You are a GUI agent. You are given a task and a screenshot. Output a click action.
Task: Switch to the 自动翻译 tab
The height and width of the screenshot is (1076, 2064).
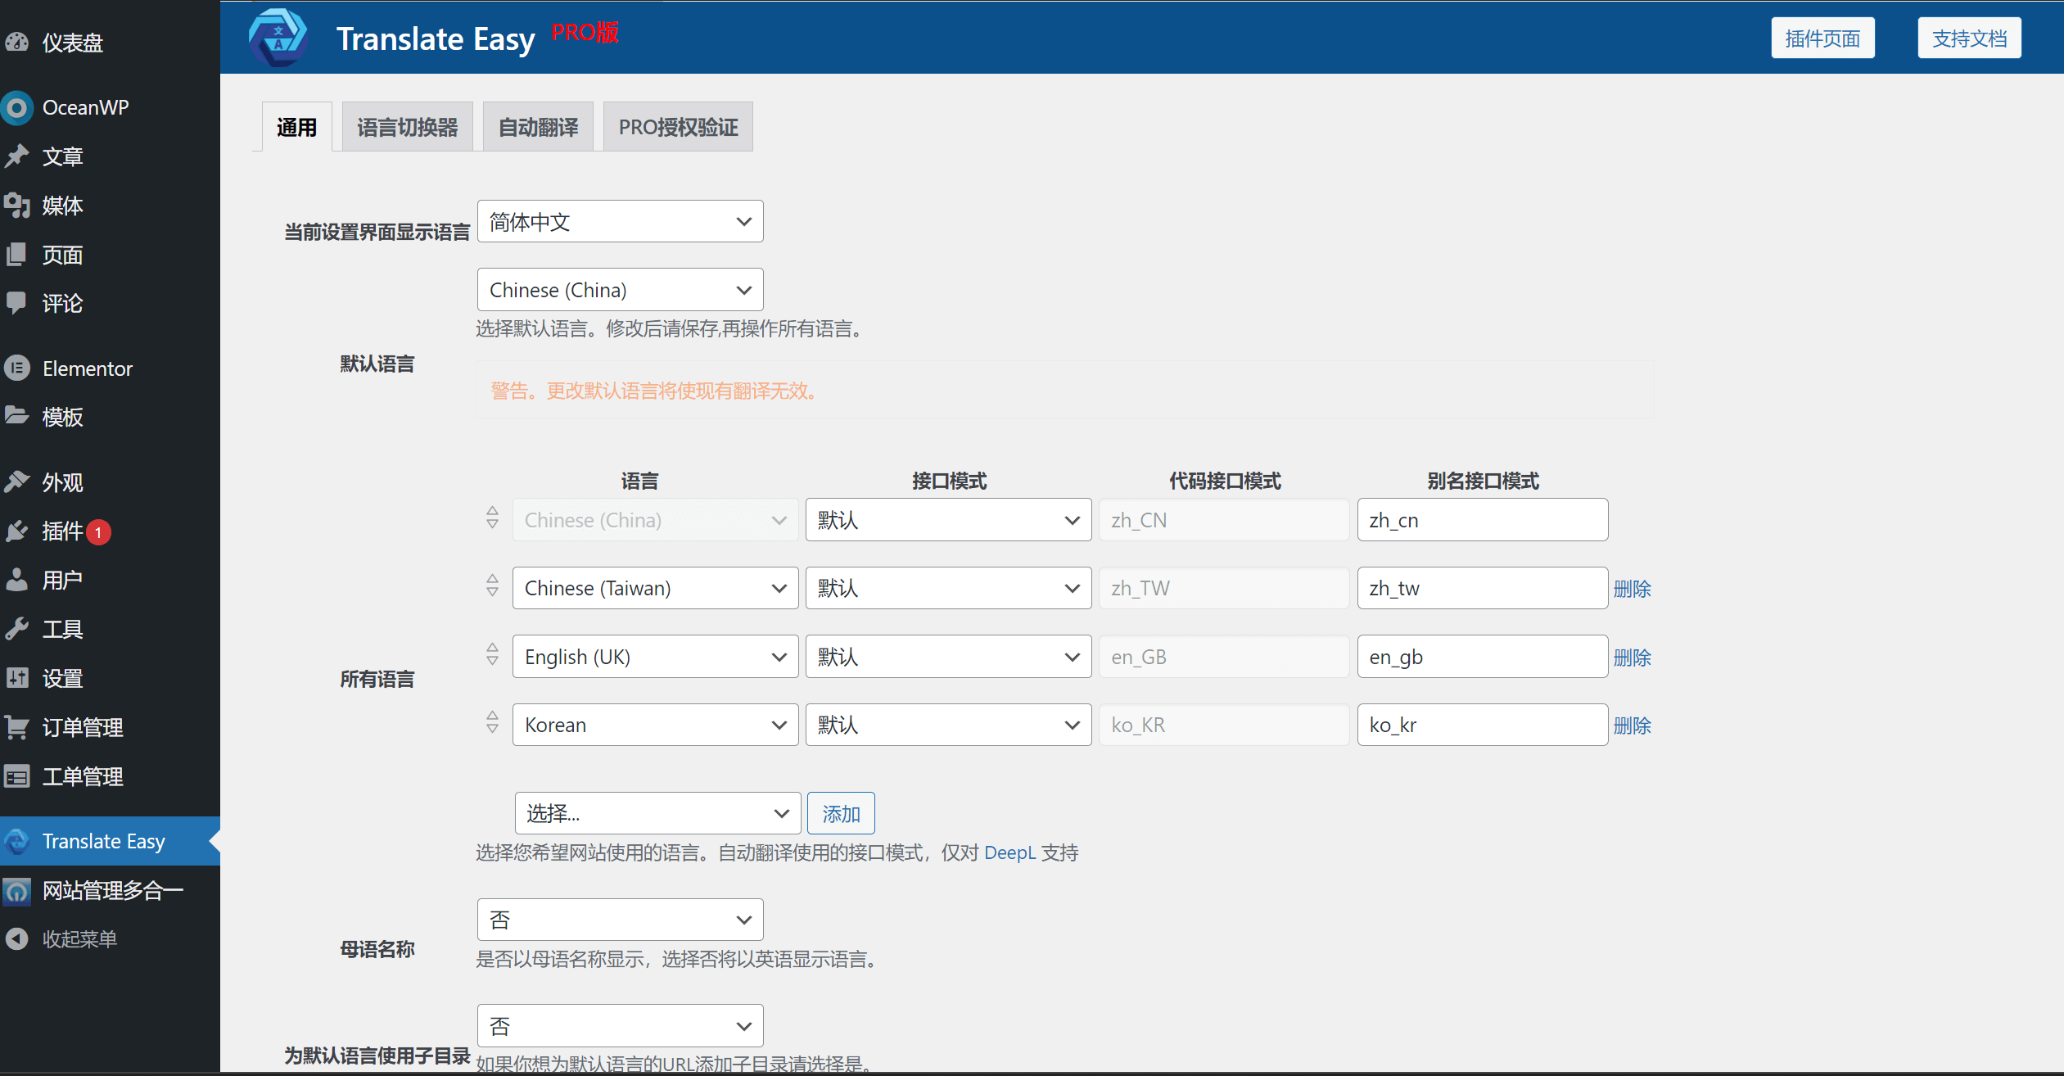(536, 127)
